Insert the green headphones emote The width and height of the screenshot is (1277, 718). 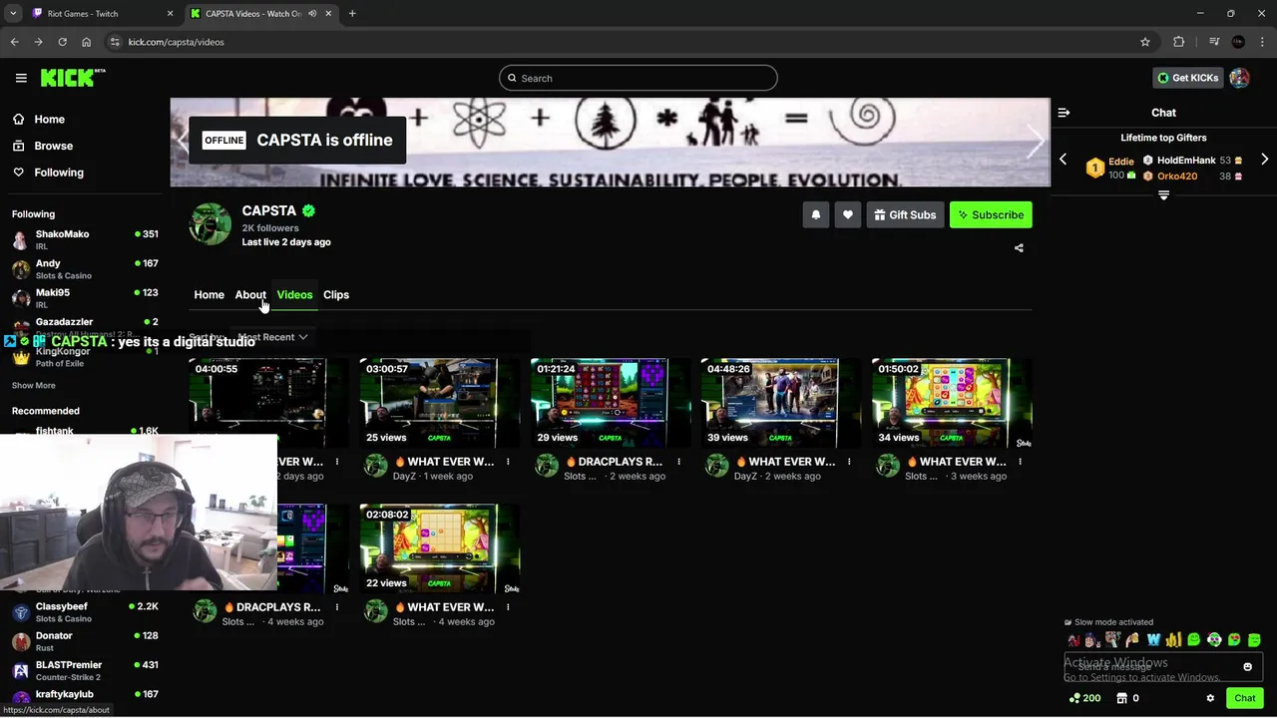[x=1214, y=640]
